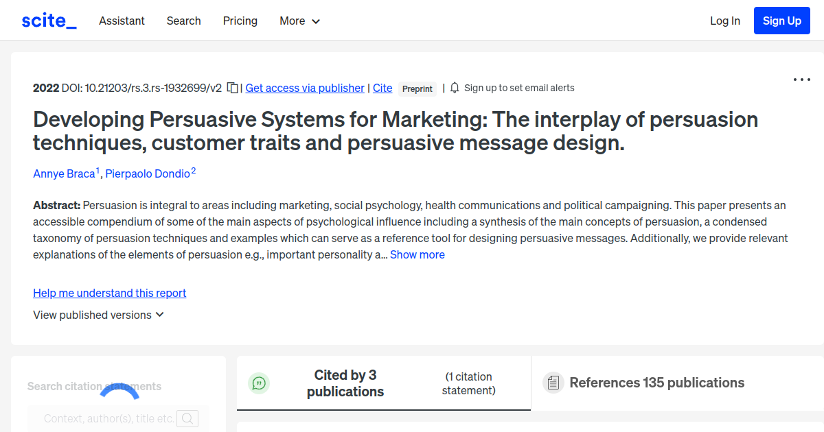Click the Preprint badge
This screenshot has height=432, width=824.
tap(417, 88)
